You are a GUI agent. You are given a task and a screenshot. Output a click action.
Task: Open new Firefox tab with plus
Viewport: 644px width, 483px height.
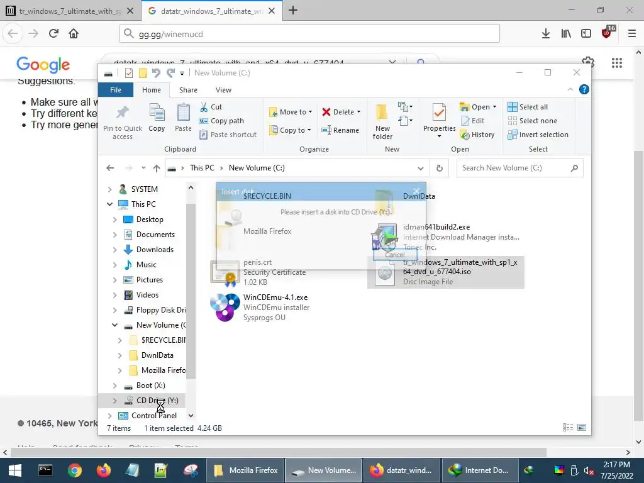293,10
